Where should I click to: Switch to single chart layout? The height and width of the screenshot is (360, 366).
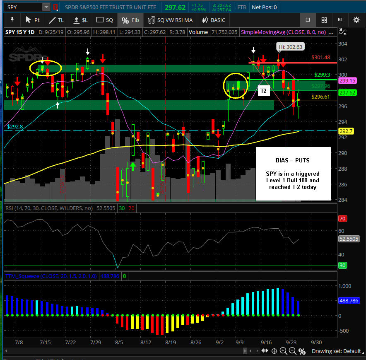click(308, 20)
